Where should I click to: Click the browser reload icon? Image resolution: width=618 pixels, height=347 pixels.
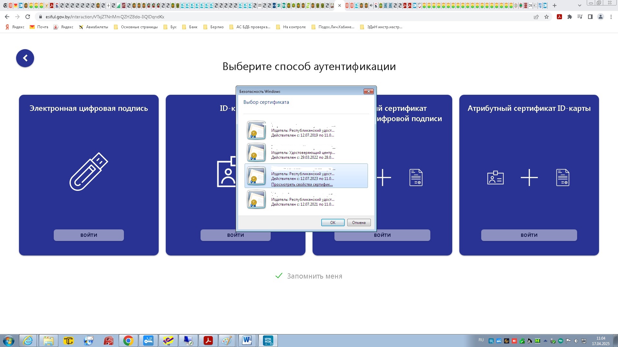click(x=28, y=17)
